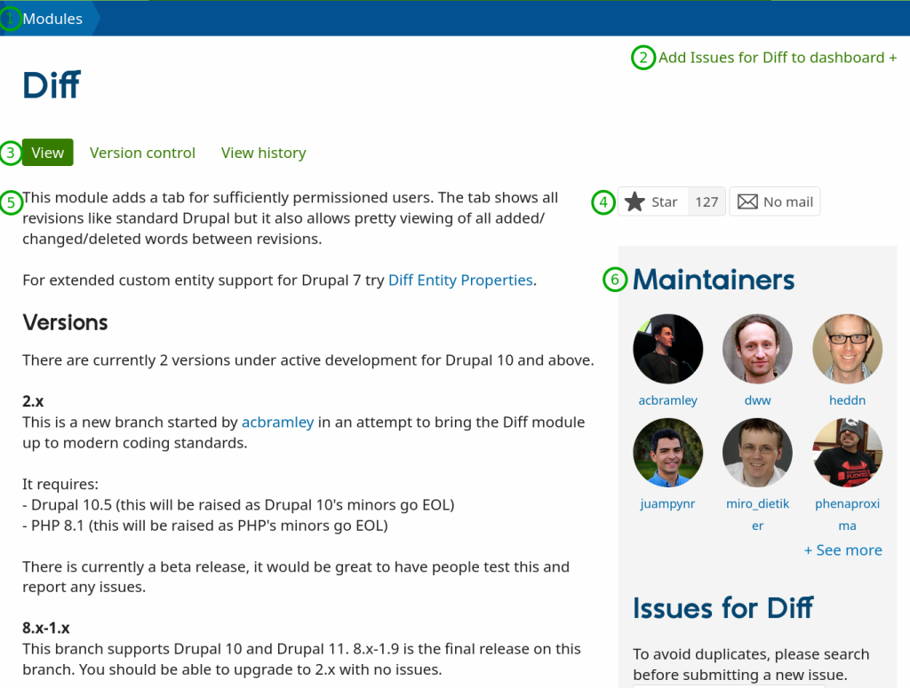Click the envelope mail icon
Viewport: 910px width, 688px height.
pos(747,202)
